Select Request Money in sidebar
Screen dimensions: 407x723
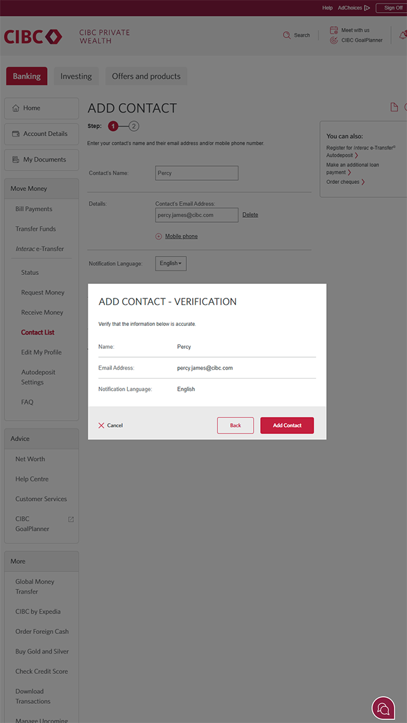click(x=43, y=292)
